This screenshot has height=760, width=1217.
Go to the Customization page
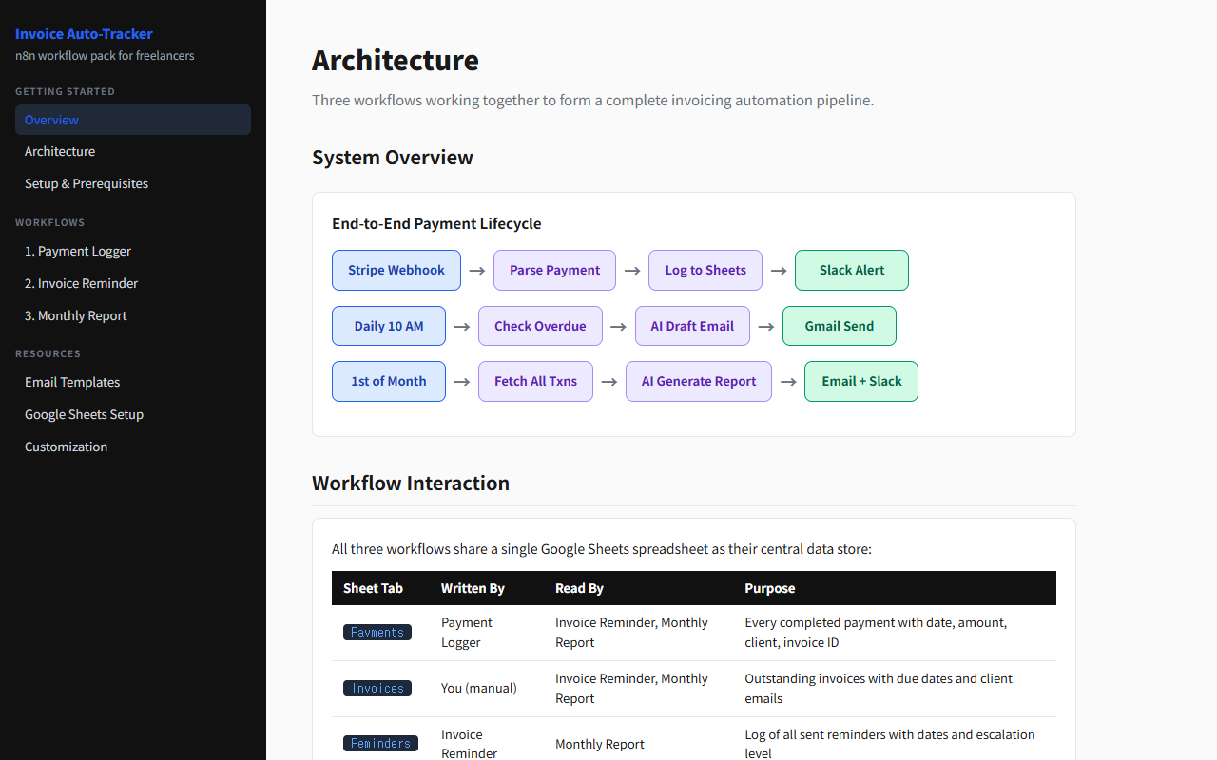tap(66, 447)
